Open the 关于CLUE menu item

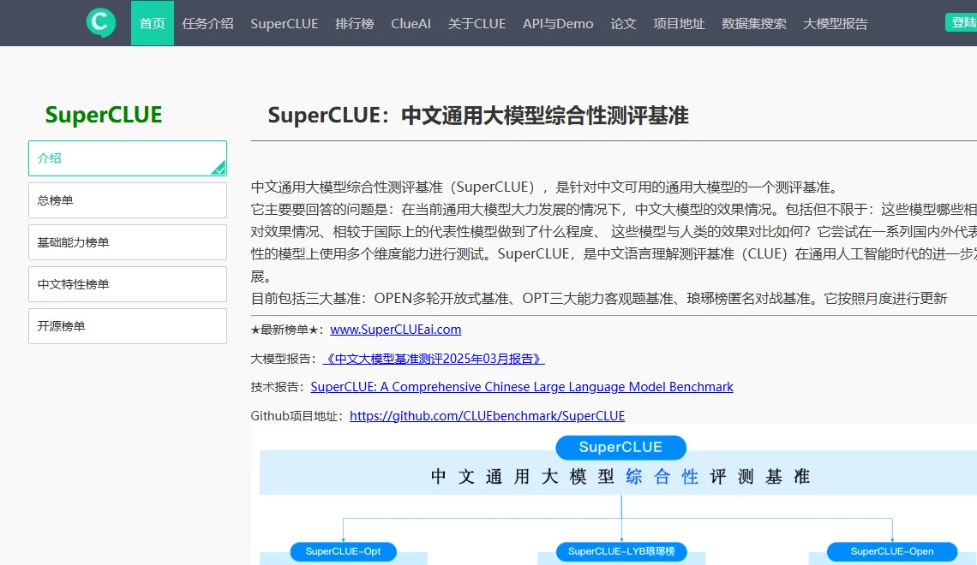pyautogui.click(x=477, y=24)
